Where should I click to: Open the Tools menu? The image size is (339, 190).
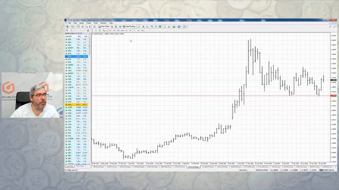(x=95, y=23)
